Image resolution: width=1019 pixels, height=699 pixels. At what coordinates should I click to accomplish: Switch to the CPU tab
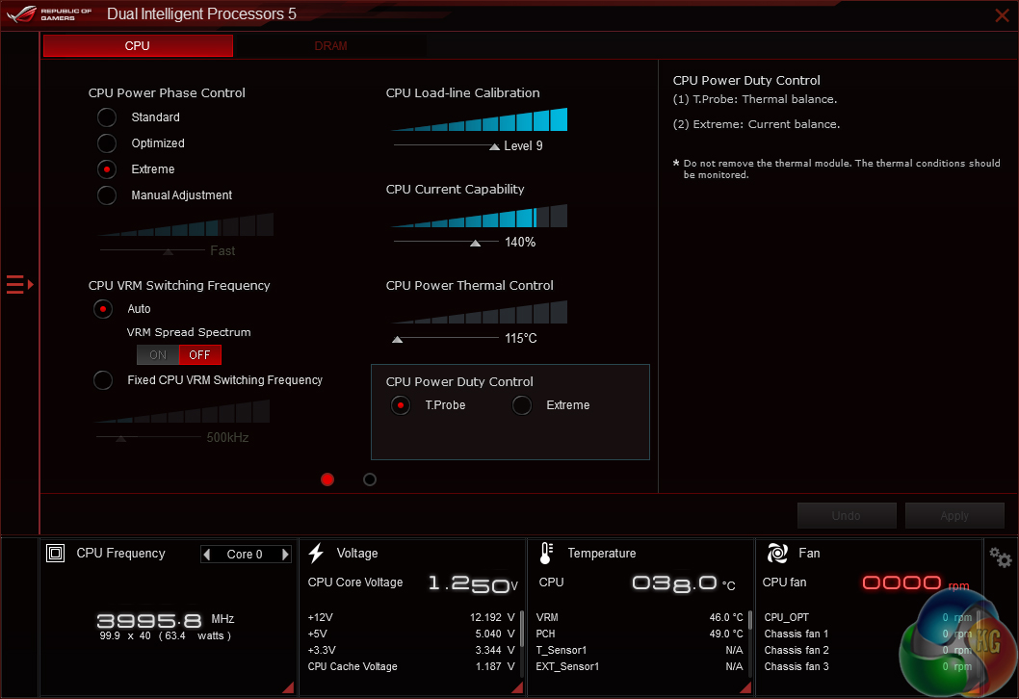coord(138,45)
